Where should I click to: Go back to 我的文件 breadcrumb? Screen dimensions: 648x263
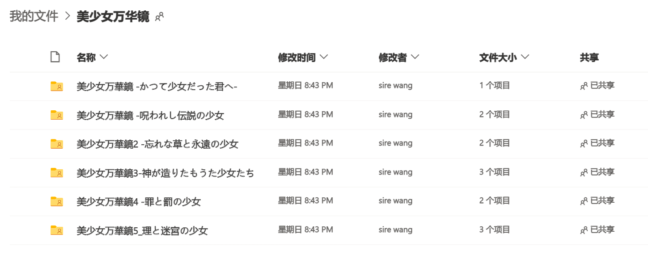(x=34, y=17)
